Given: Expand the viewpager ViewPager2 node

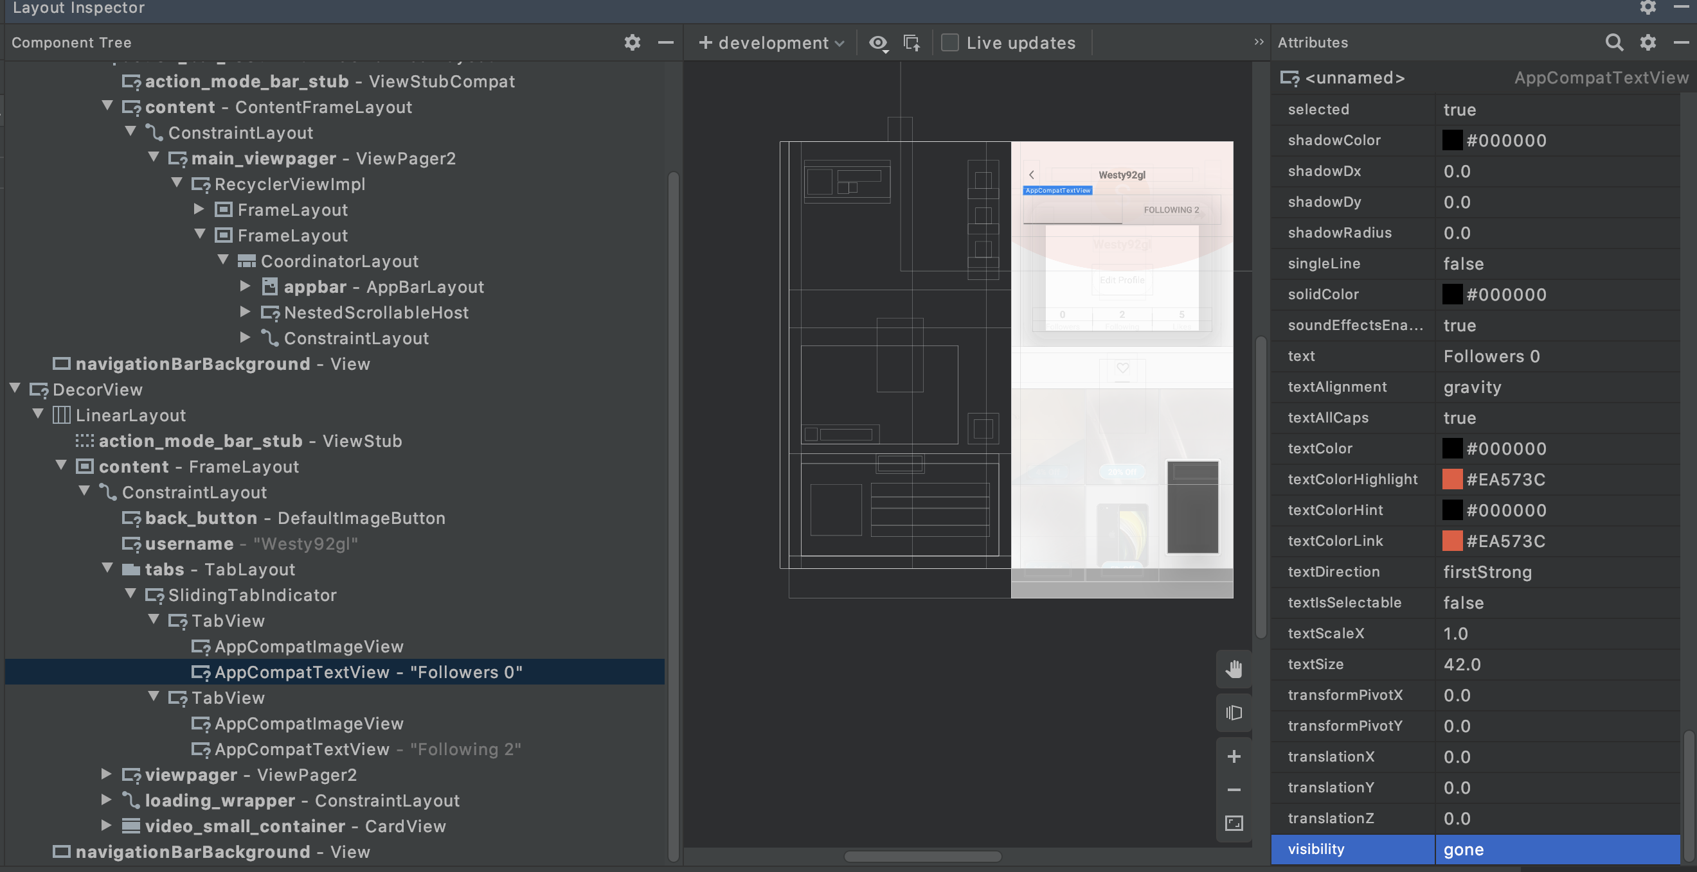Looking at the screenshot, I should (106, 774).
